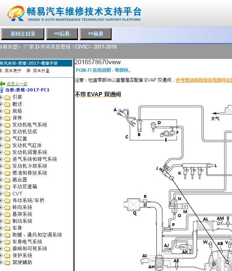Viewport: 232px width, 271px height.
Task: Open the CVT tree item label
Action: pos(17,193)
